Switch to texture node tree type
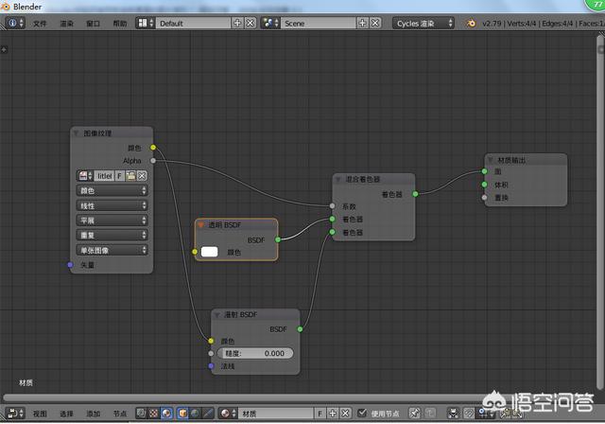 (x=153, y=414)
